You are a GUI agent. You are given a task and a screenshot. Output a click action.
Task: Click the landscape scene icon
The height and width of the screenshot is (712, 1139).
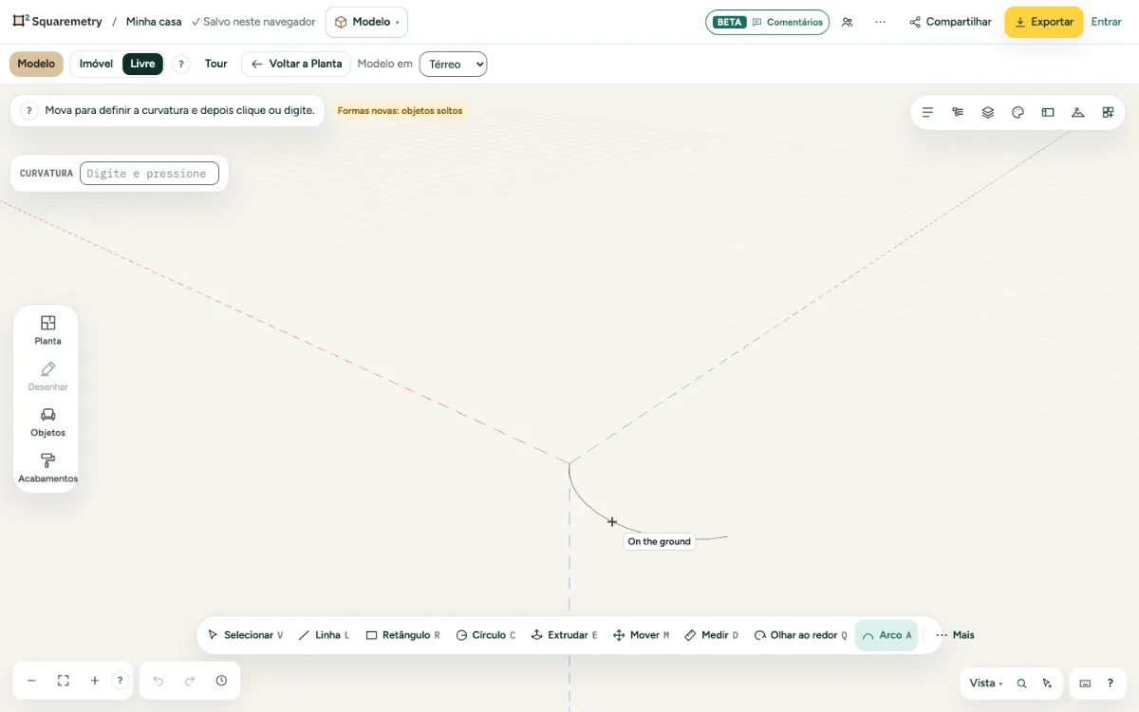tap(1078, 112)
